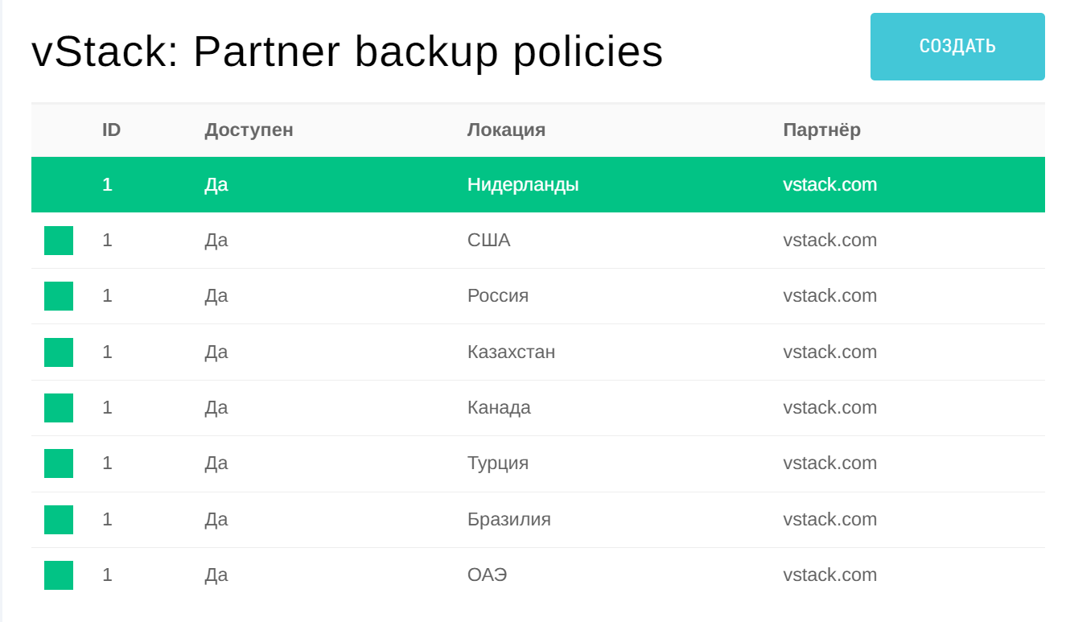This screenshot has width=1066, height=622.
Task: Select the Казахстан location entry
Action: point(511,352)
